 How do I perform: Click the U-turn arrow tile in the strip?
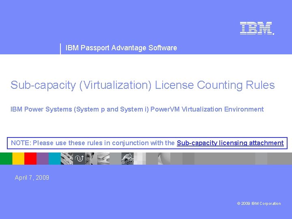coord(79,159)
